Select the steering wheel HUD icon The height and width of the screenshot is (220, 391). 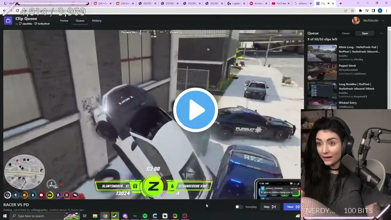click(7, 195)
